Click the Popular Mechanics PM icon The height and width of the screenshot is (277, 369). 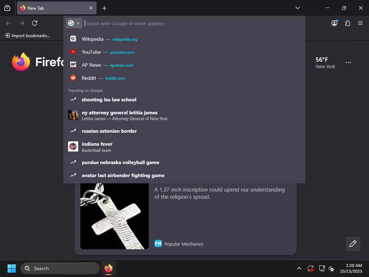(158, 243)
